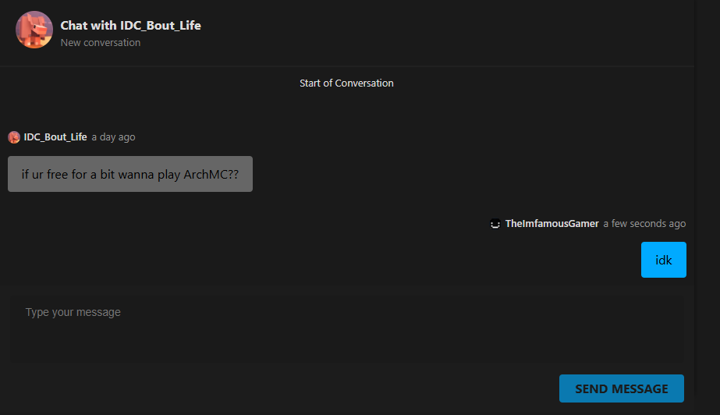Focus the Type your message field
Screen dimensions: 720x415
coord(347,328)
